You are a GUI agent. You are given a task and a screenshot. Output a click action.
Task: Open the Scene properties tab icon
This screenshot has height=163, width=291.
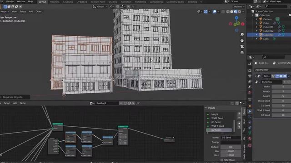250,86
